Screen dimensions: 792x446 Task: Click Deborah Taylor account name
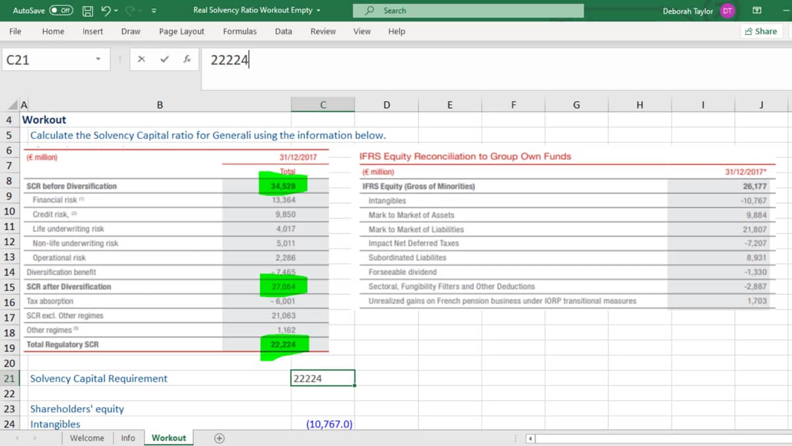tap(688, 11)
